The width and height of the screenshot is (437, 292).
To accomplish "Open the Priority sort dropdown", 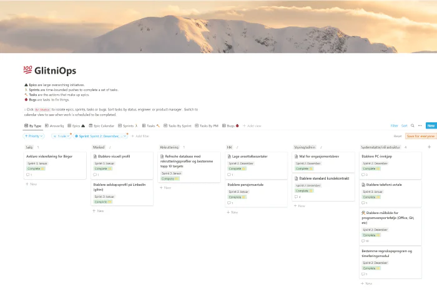I will 35,135.
